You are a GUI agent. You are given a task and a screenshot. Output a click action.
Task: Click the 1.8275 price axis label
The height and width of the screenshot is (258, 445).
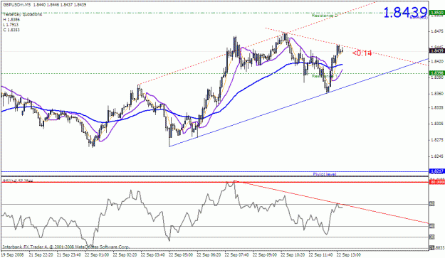pyautogui.click(x=437, y=139)
